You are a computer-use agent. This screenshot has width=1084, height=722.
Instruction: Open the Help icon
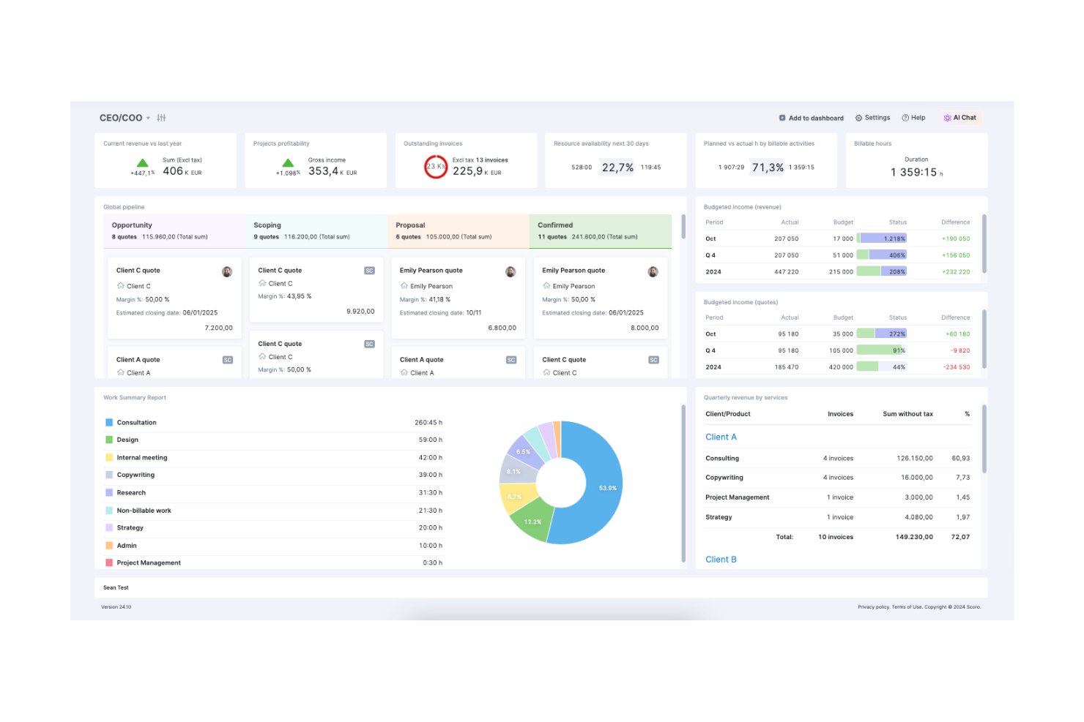coord(906,117)
